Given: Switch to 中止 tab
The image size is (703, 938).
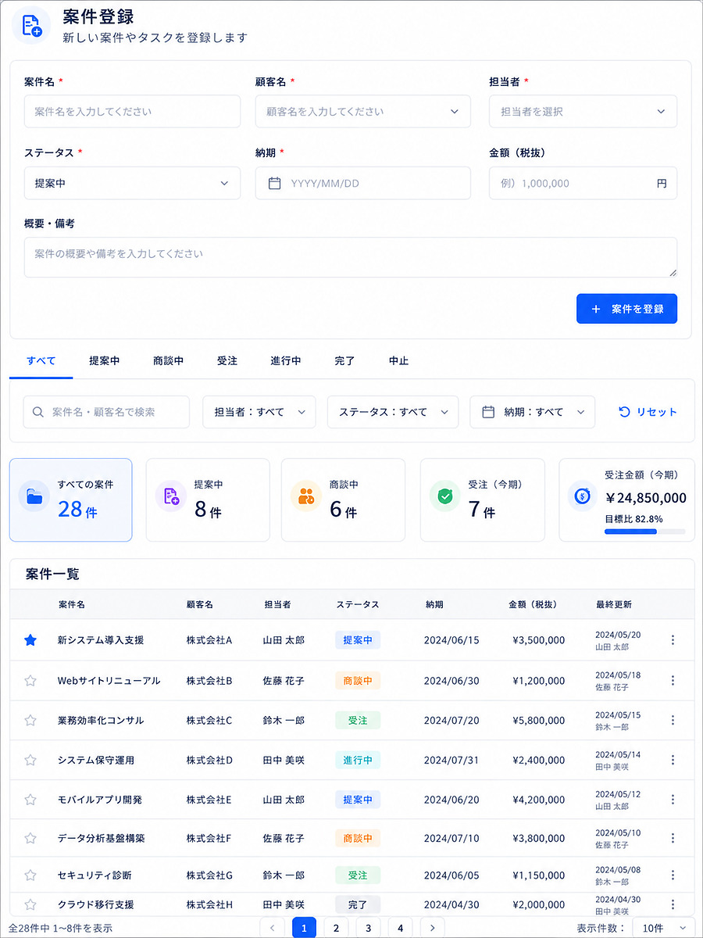Looking at the screenshot, I should (398, 361).
